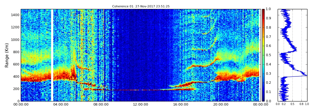Click the 0.2 tick label under the profile plot
The height and width of the screenshot is (111, 314).
click(284, 104)
